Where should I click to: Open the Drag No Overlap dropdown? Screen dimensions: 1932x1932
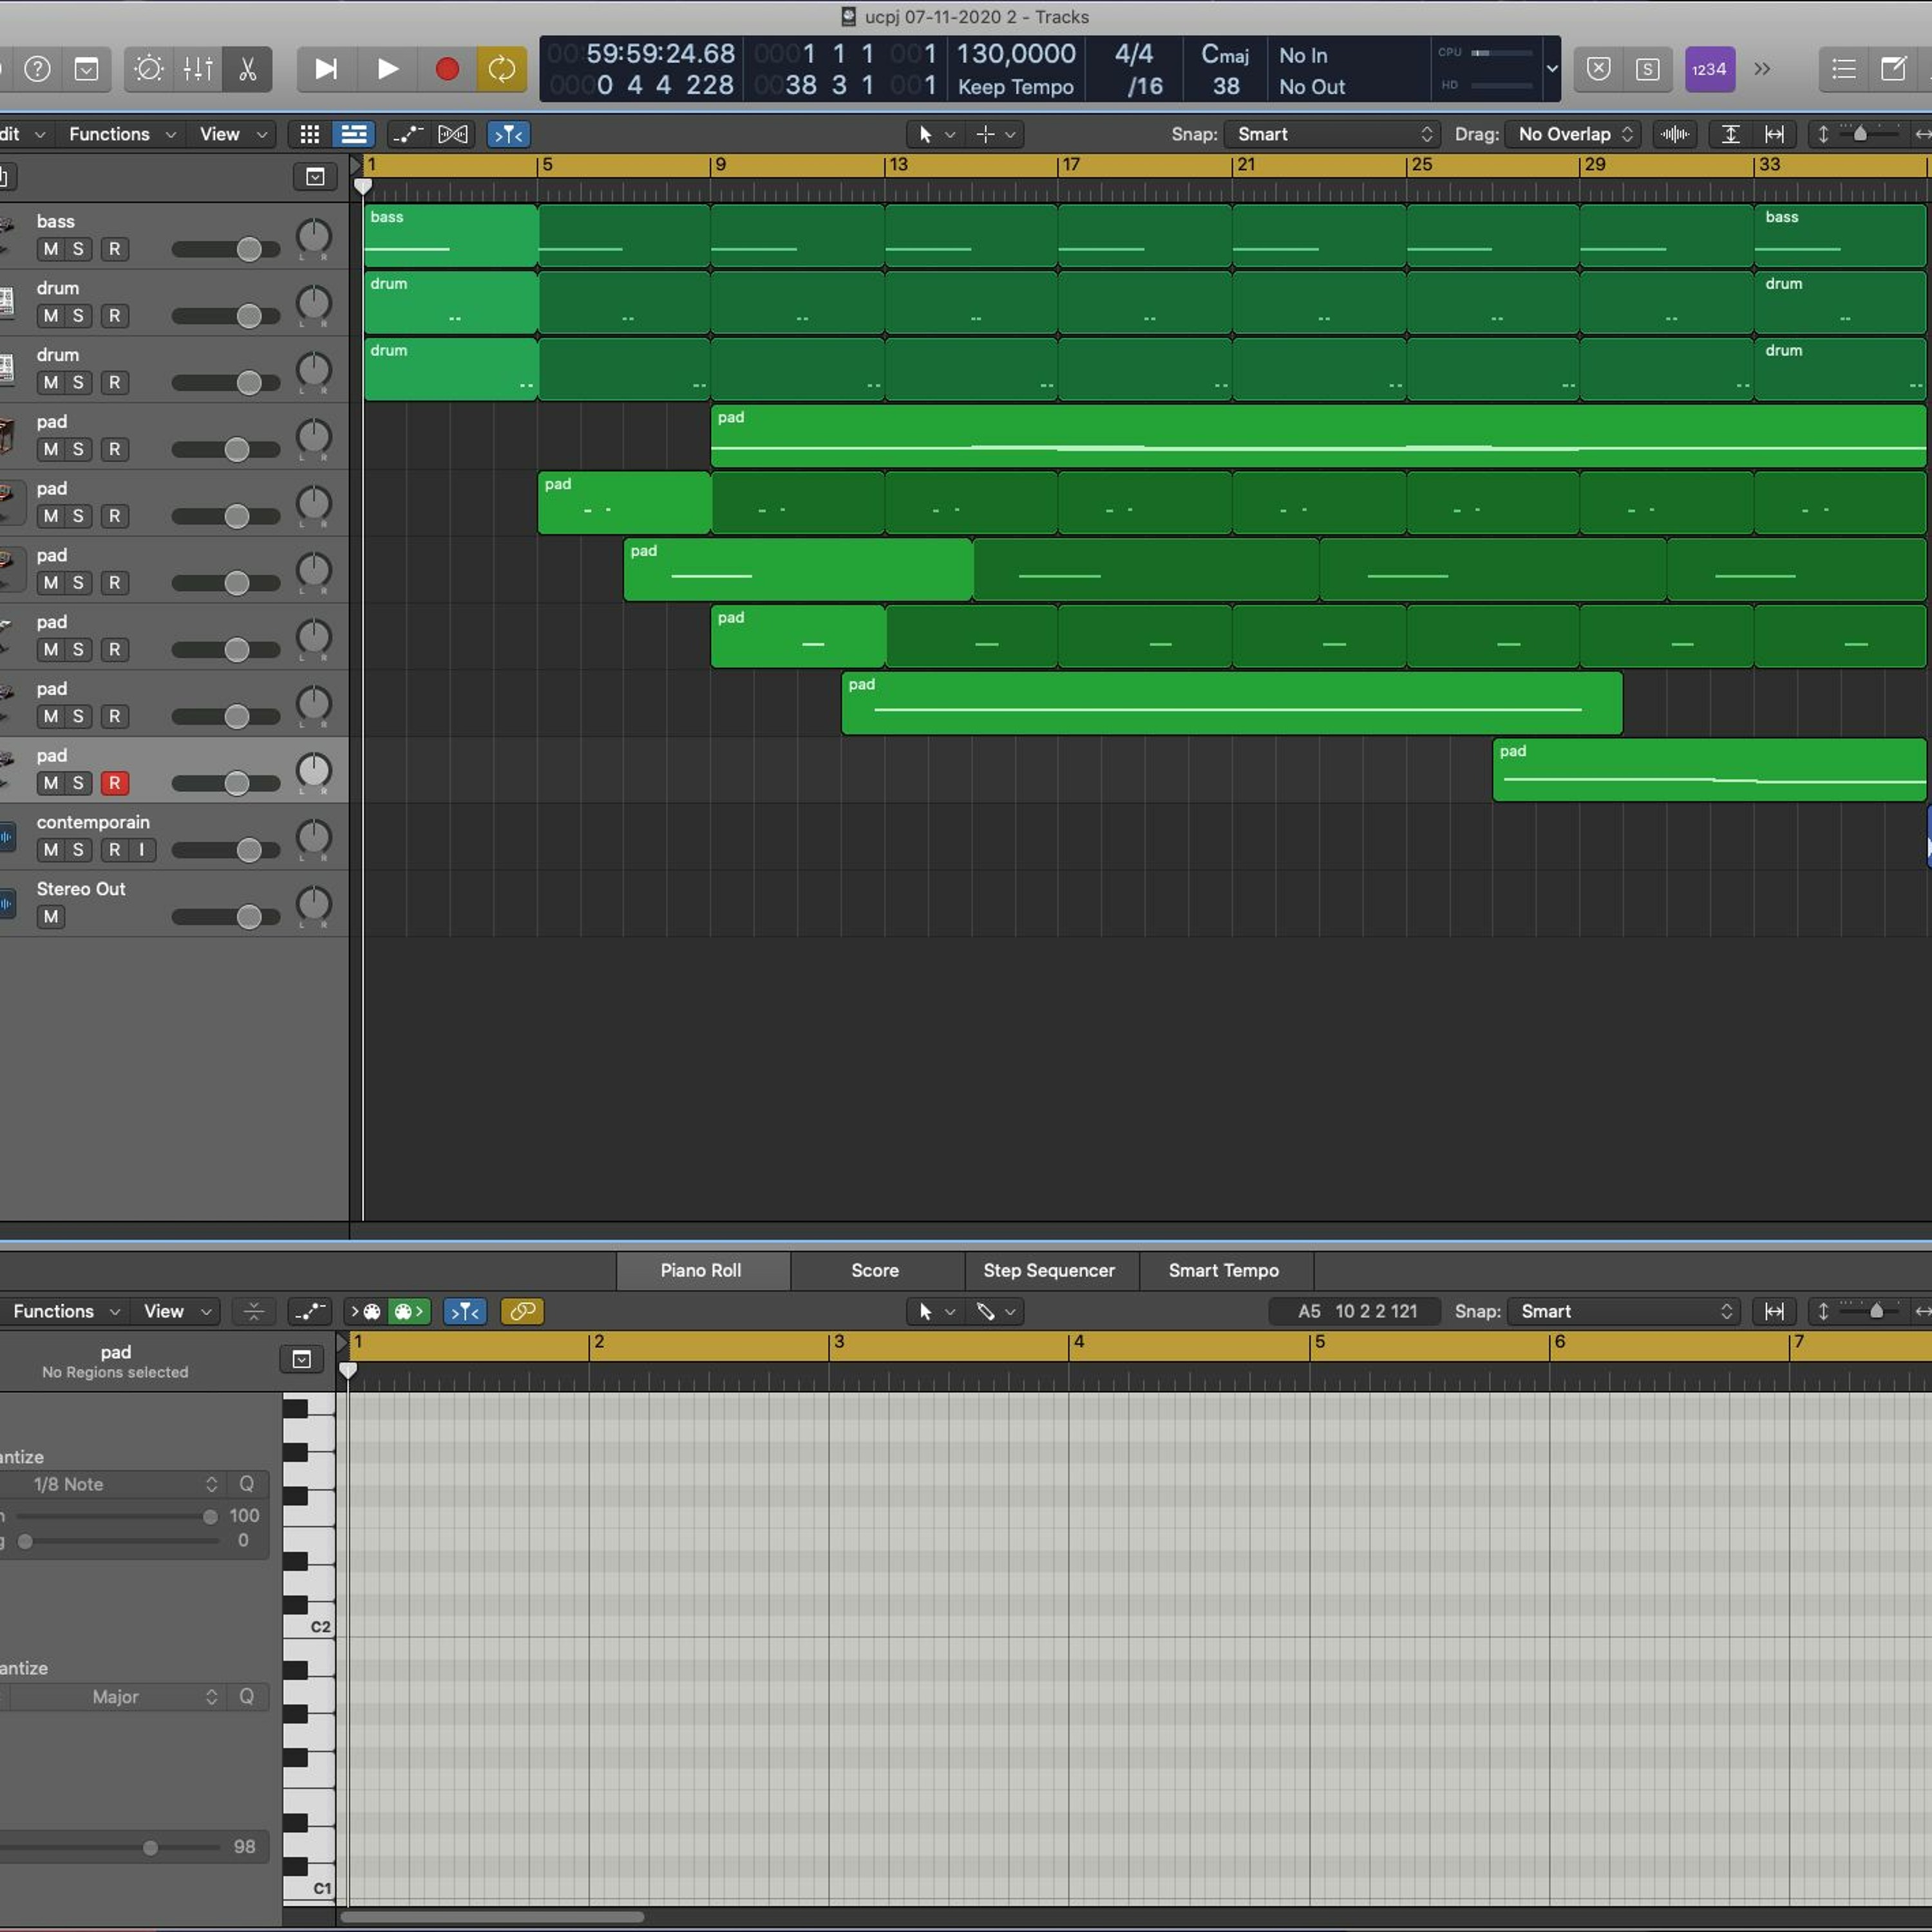click(x=1574, y=134)
